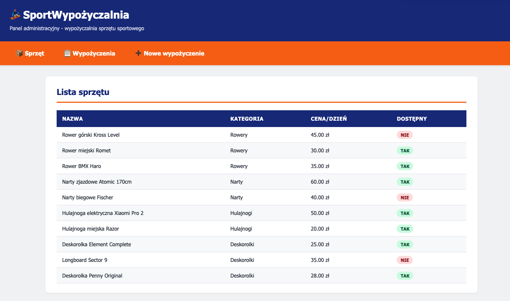Image resolution: width=510 pixels, height=301 pixels.
Task: Click the SportWypożyczalnia site title
Action: coord(76,15)
